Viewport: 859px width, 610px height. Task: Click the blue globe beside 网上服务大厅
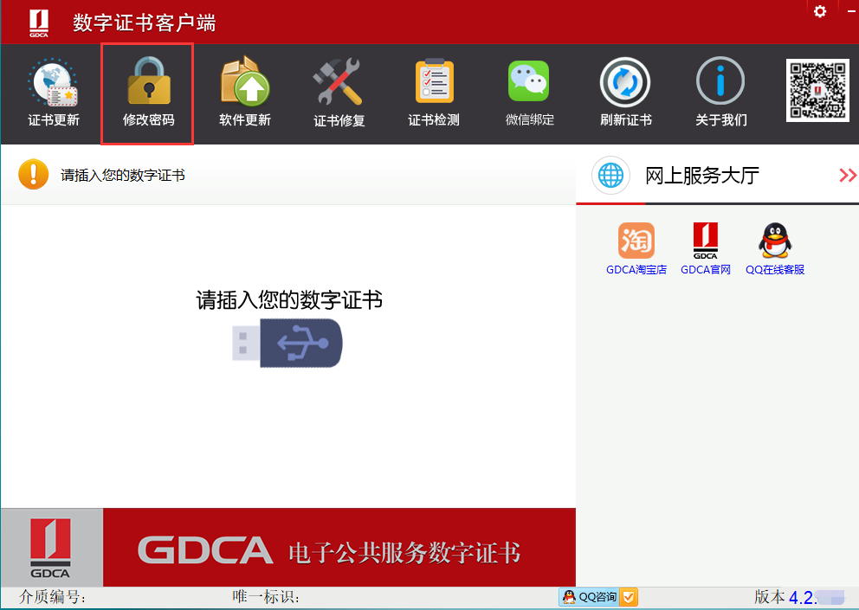[x=610, y=175]
